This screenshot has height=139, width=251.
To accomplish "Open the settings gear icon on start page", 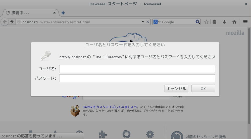I will coord(150,134).
